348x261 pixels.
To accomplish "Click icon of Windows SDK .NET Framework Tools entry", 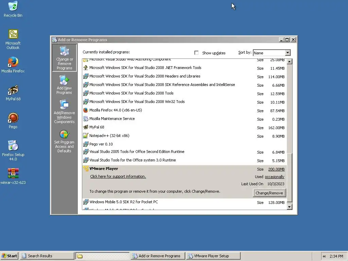I will coord(85,68).
